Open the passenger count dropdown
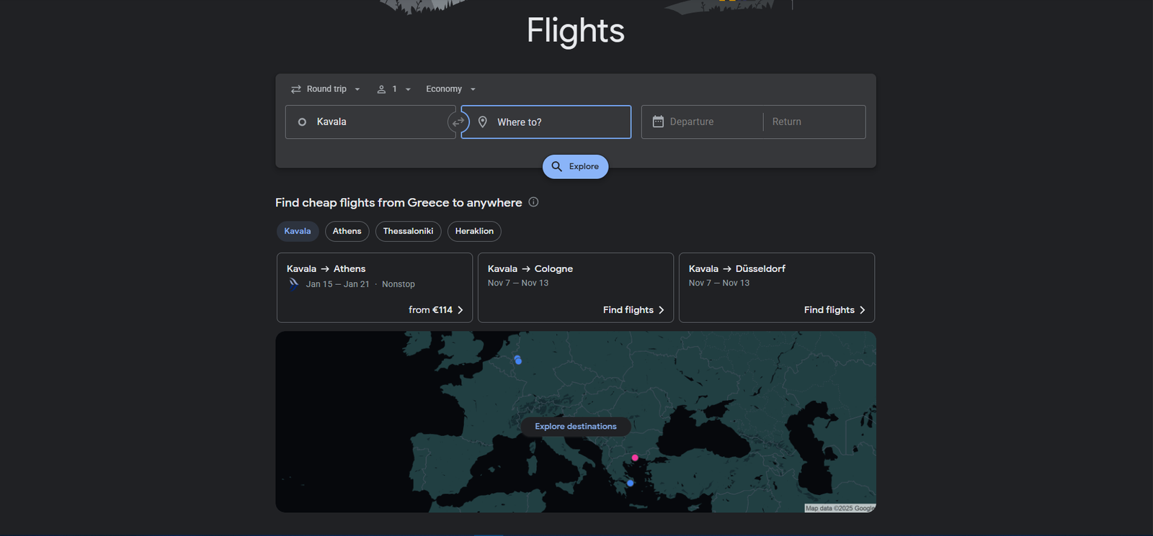The image size is (1153, 536). tap(393, 89)
